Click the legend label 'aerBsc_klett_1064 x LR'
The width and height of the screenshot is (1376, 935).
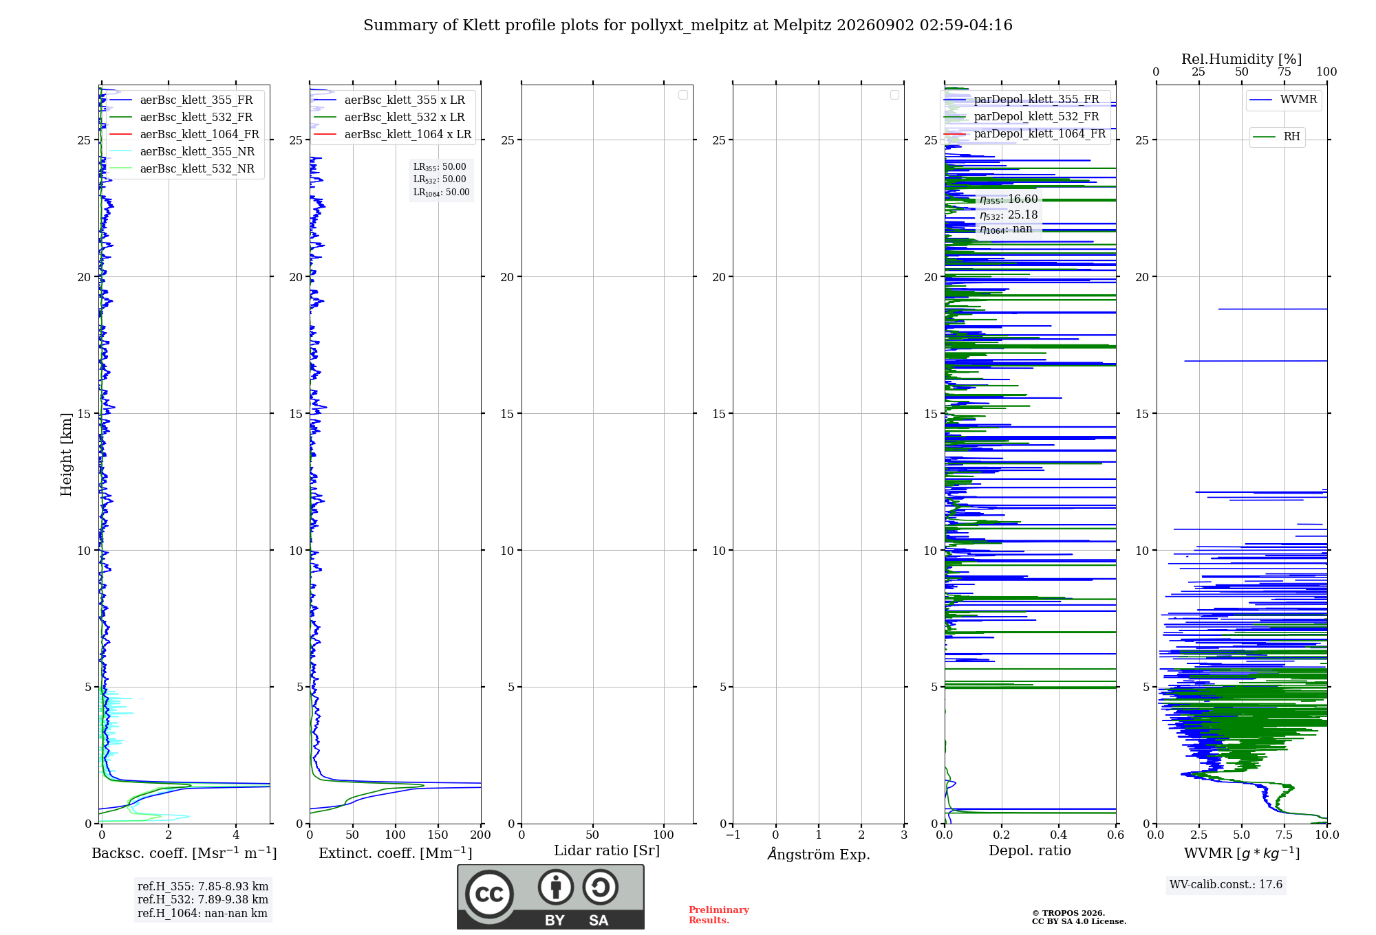(x=408, y=134)
